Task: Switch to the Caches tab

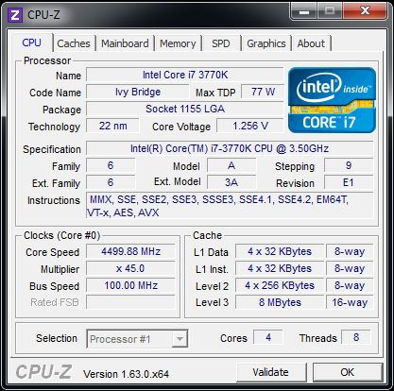Action: tap(74, 43)
